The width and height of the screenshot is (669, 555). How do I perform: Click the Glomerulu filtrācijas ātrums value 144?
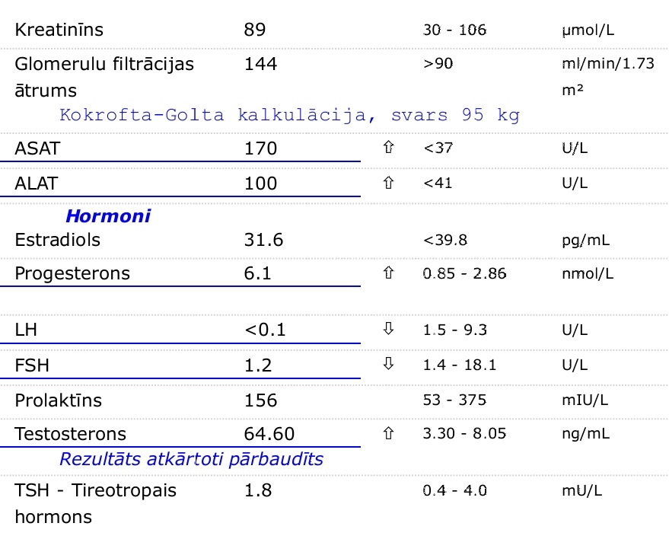tap(261, 64)
